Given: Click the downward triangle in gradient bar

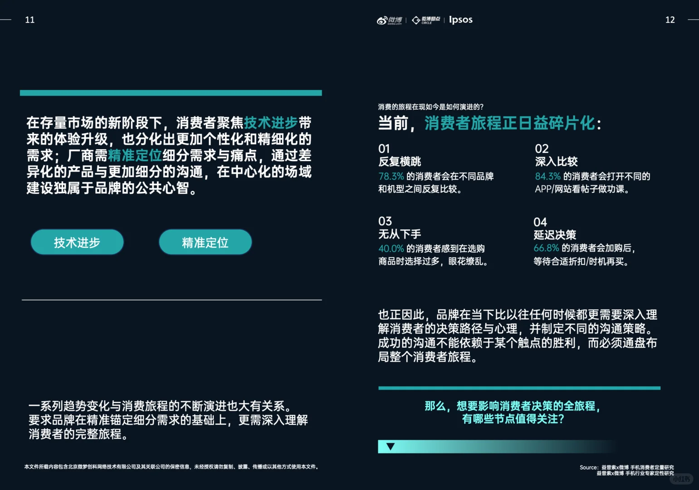Looking at the screenshot, I should pos(390,446).
